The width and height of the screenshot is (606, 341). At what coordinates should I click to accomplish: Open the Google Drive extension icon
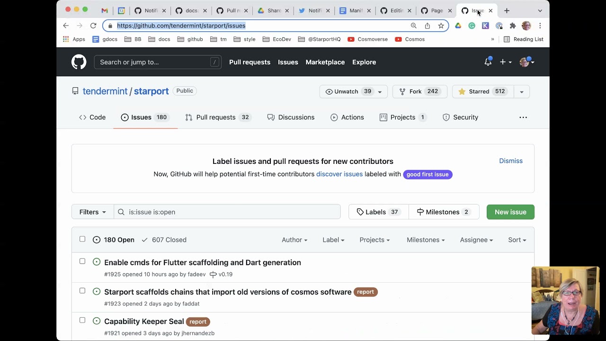(x=458, y=26)
